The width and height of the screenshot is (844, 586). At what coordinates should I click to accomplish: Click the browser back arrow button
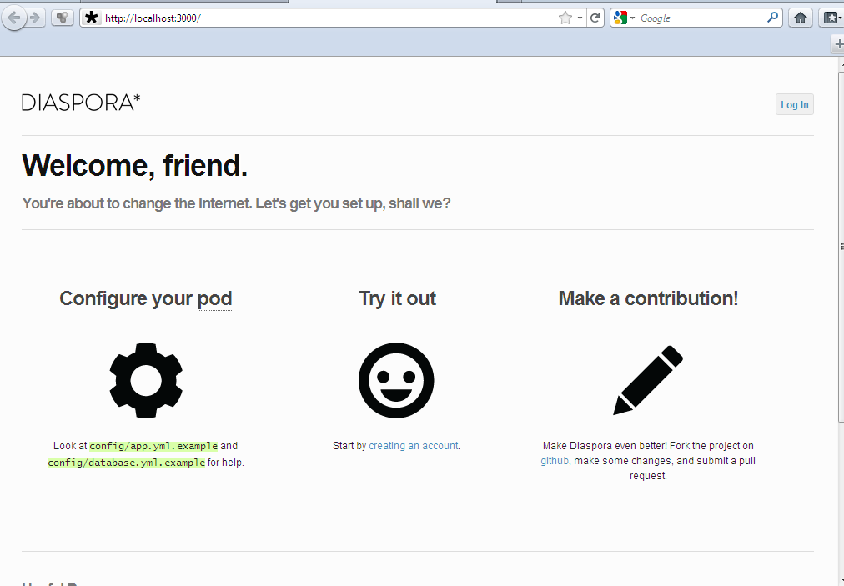tap(13, 18)
